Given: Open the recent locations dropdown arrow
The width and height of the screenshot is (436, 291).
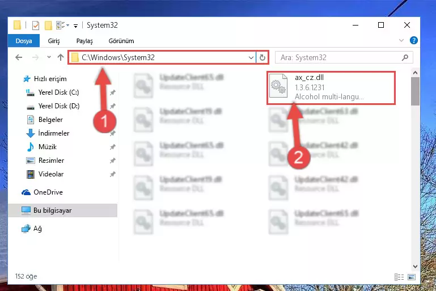Looking at the screenshot, I should [49, 57].
